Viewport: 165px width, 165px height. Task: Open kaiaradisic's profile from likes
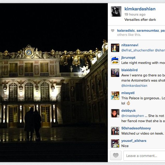126,30
